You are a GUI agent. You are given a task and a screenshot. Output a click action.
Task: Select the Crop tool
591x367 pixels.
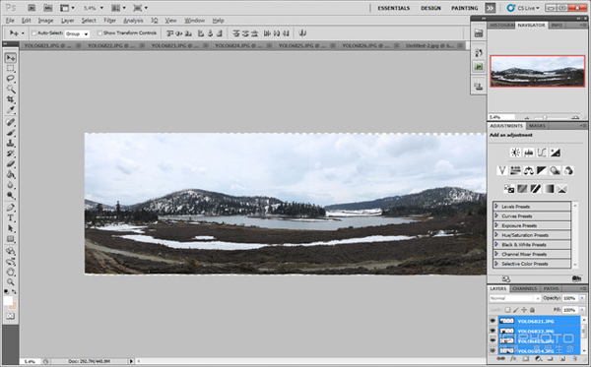coord(10,99)
